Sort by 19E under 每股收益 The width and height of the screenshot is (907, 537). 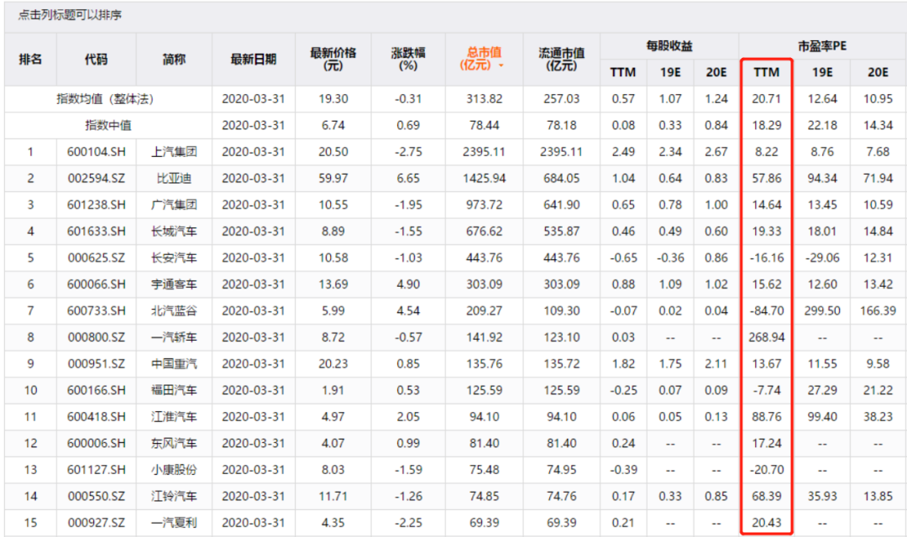[x=670, y=72]
